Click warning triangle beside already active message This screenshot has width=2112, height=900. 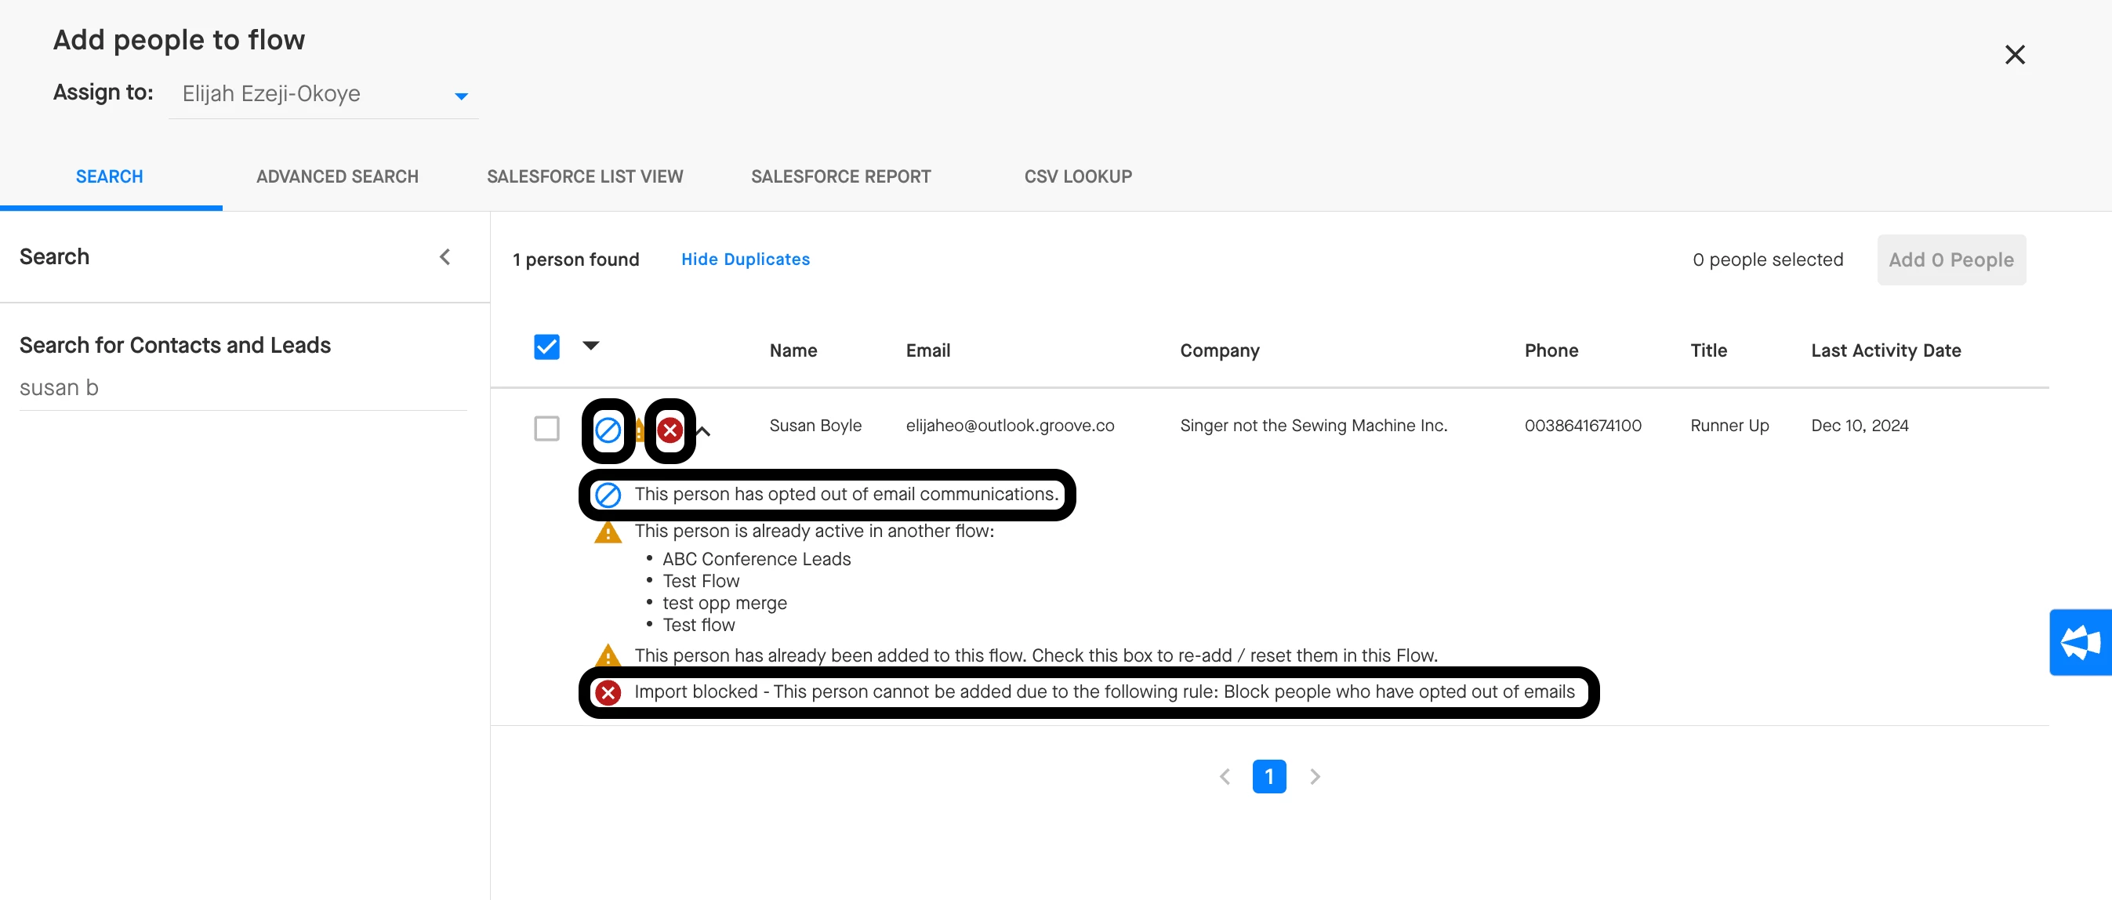(x=608, y=533)
